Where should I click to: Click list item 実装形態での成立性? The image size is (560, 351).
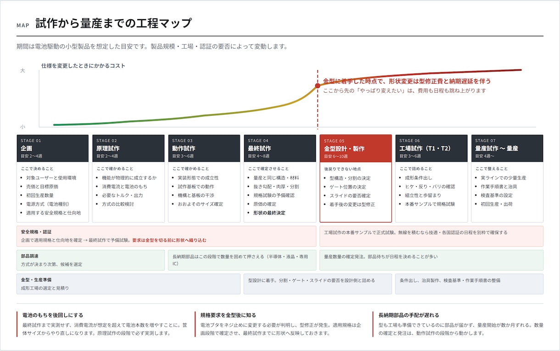coord(198,178)
